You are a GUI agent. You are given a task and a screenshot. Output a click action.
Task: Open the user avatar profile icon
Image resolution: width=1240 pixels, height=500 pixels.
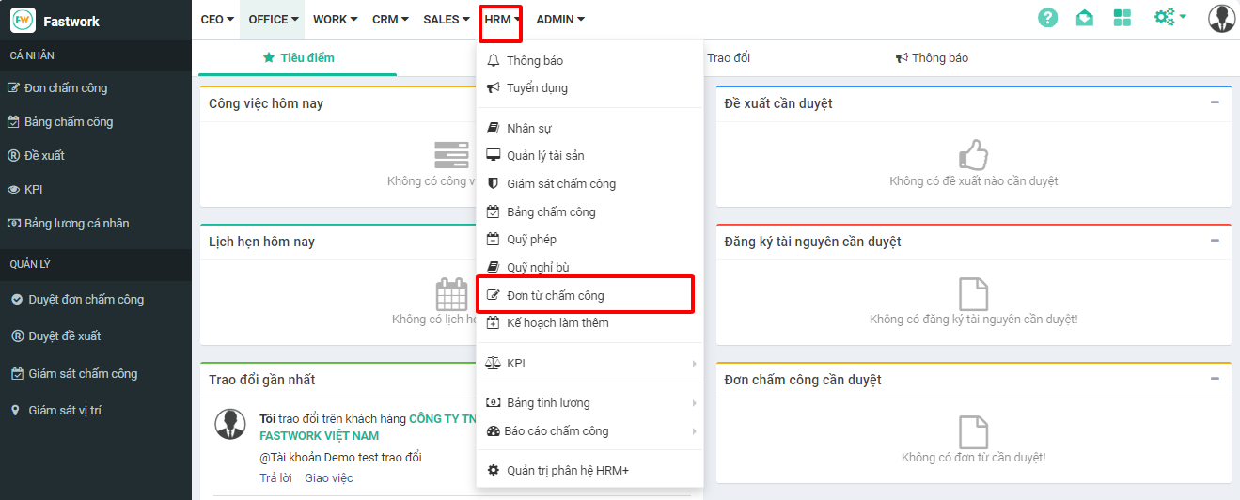[x=1221, y=19]
